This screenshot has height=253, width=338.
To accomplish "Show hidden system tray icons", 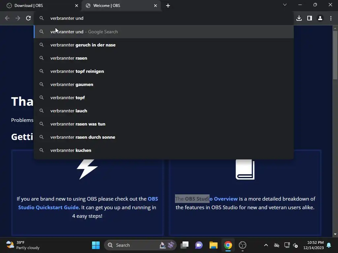I will click(266, 245).
